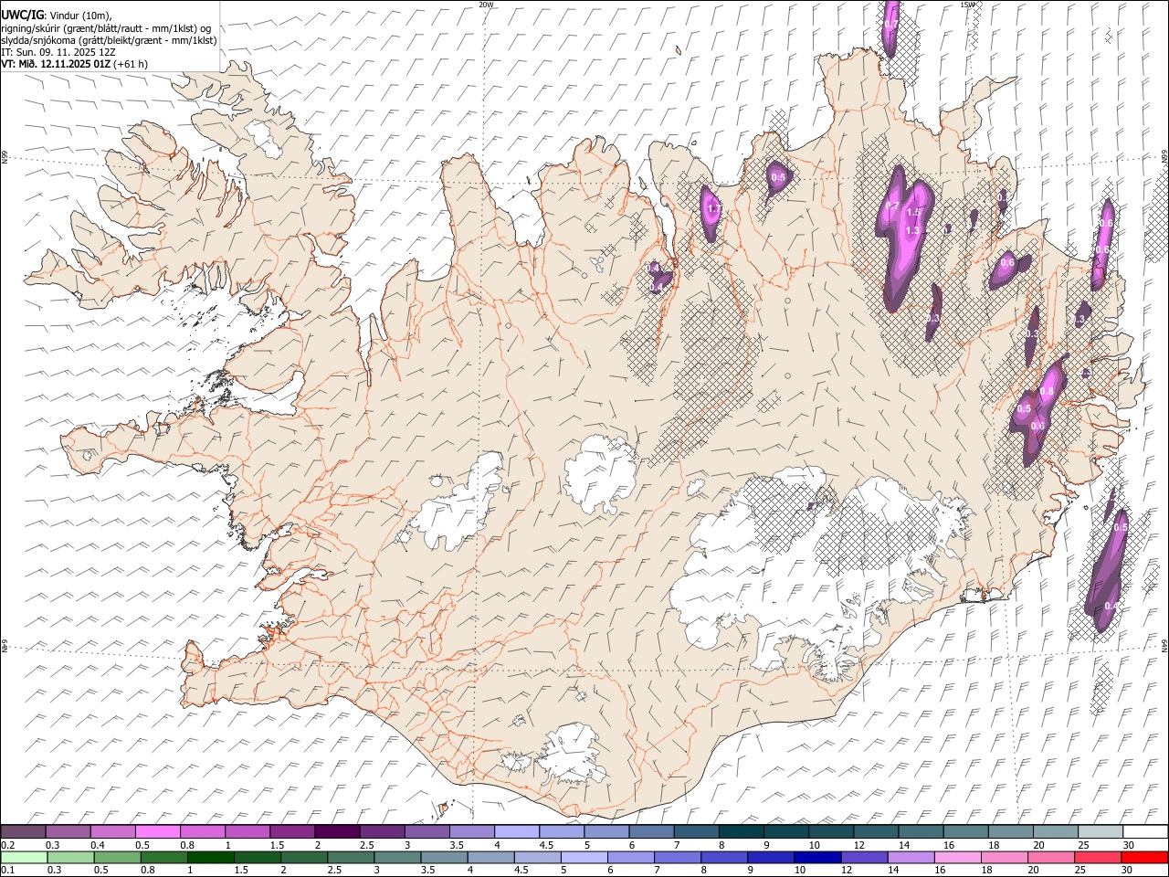
Task: Click the 'IT: Sun. 09. 11. 2025 12Z' line
Action: 57,52
